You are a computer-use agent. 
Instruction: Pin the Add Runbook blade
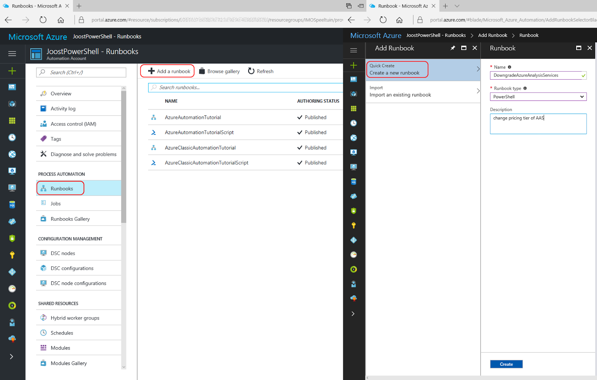tap(453, 48)
